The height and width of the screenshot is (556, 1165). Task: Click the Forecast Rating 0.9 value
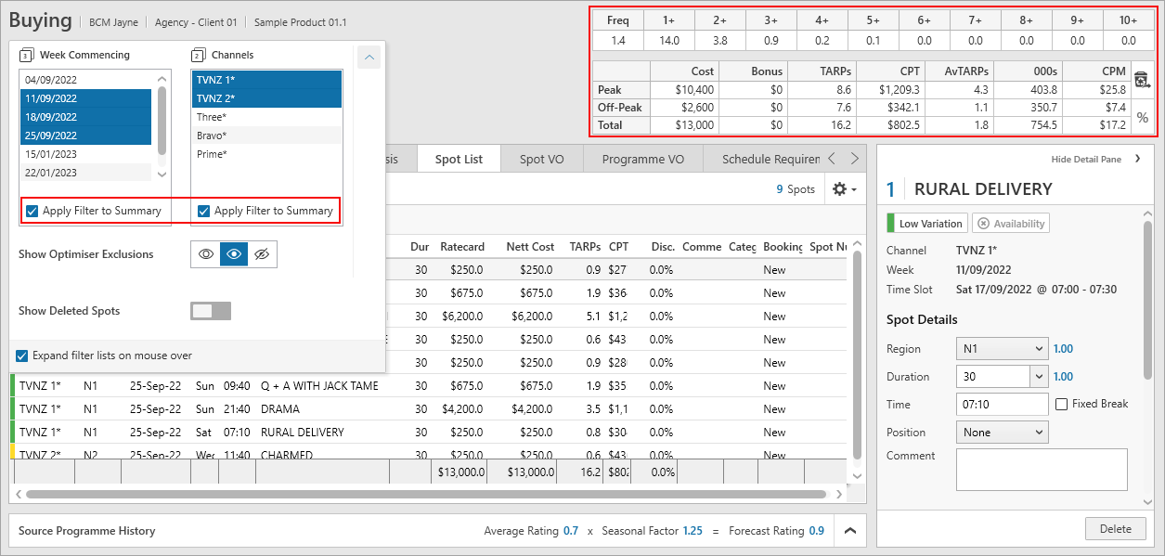(816, 531)
